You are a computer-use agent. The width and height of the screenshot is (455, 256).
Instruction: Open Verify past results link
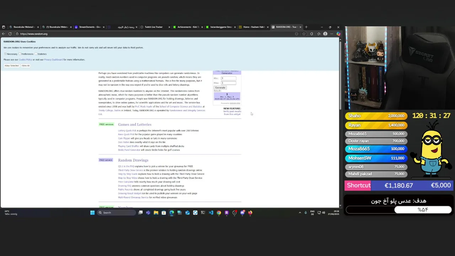pyautogui.click(x=232, y=113)
